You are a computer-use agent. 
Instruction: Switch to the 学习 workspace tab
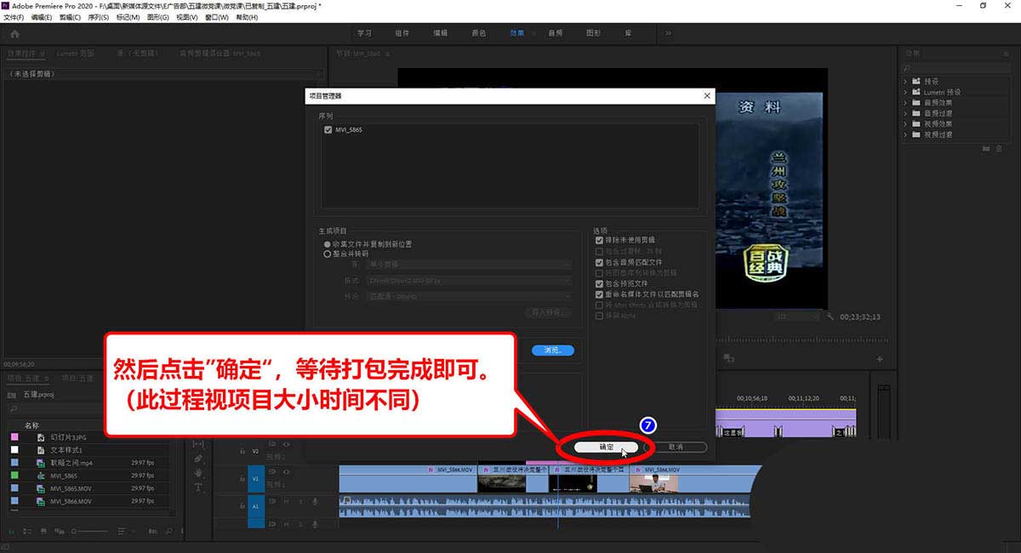click(x=364, y=33)
